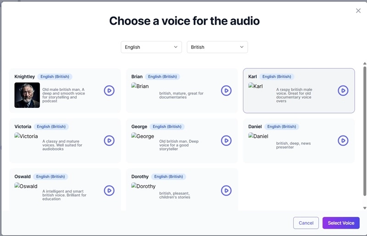Click Knightley's portrait thumbnail

(x=27, y=95)
